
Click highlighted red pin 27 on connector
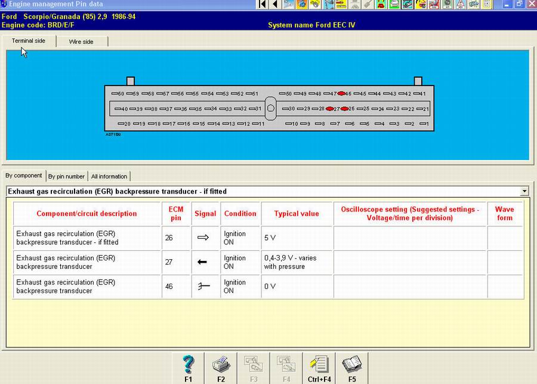329,109
